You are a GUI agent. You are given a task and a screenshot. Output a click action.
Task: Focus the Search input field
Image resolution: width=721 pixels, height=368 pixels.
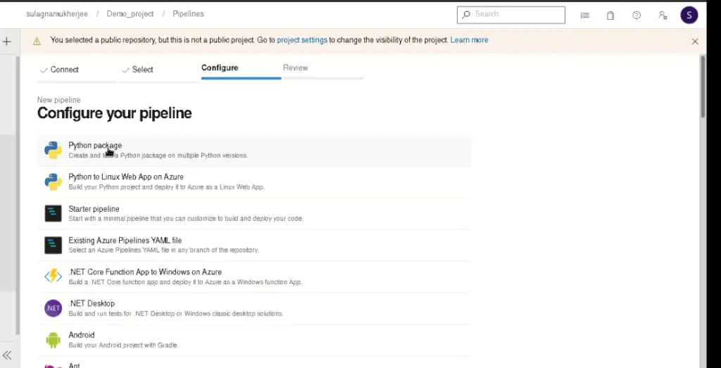[511, 15]
